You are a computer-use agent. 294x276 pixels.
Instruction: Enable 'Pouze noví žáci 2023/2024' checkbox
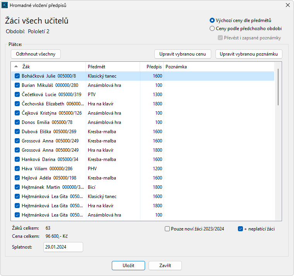point(168,229)
